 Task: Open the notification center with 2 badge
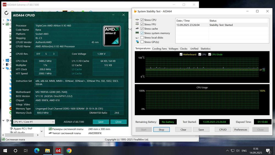(268, 151)
